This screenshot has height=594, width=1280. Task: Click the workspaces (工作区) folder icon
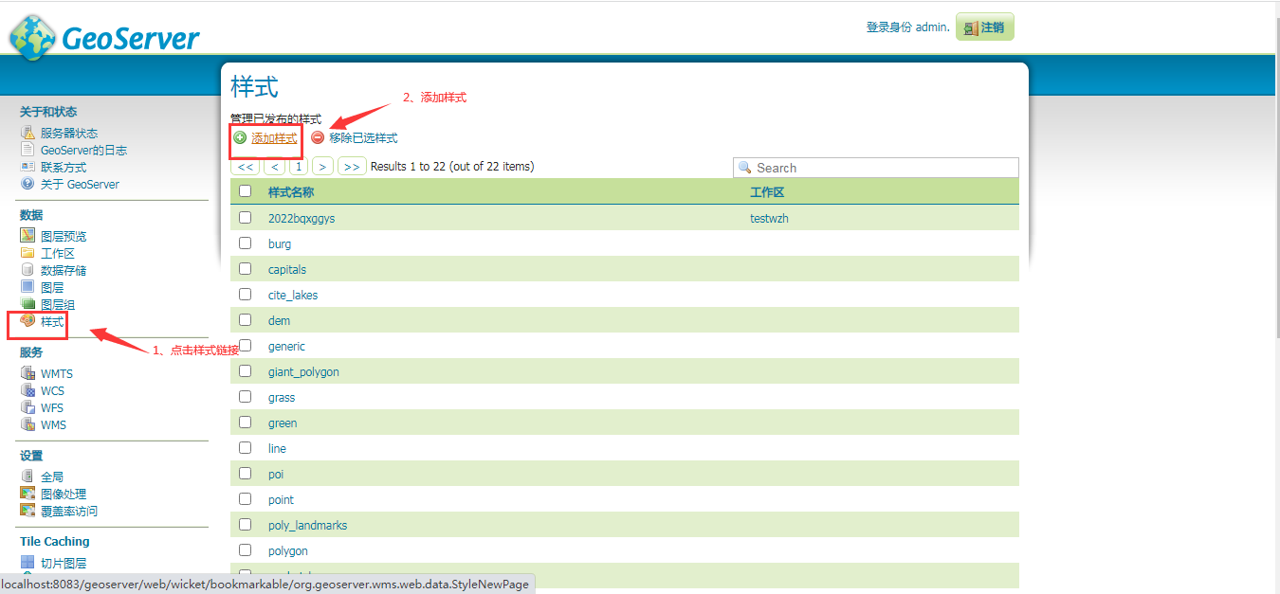tap(27, 253)
